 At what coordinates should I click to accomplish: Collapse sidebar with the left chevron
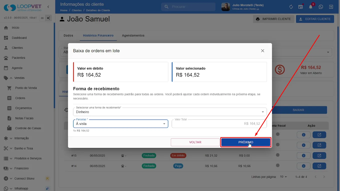pyautogui.click(x=48, y=7)
